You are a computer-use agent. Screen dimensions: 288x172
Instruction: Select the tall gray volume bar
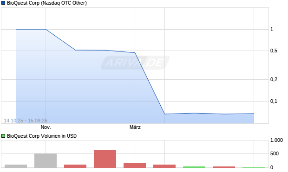point(46,160)
